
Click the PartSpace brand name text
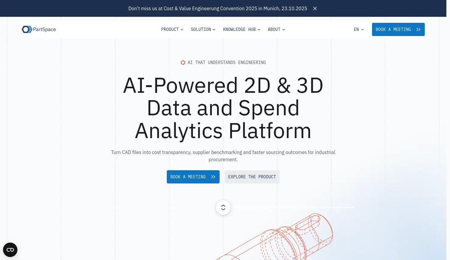[44, 29]
